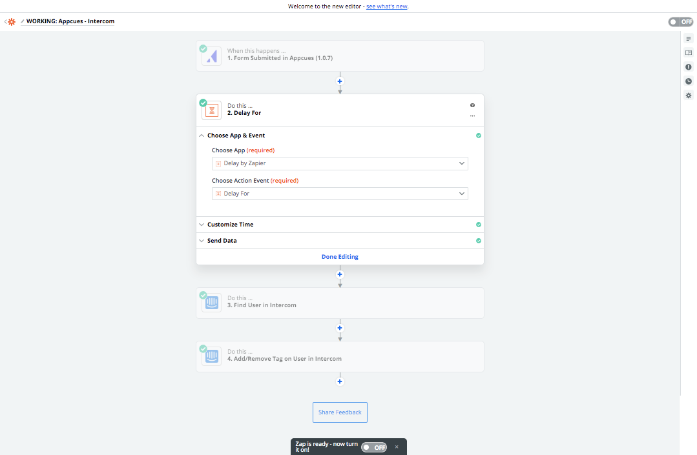Toggle the Zap ON/OFF switch in header

pyautogui.click(x=681, y=22)
